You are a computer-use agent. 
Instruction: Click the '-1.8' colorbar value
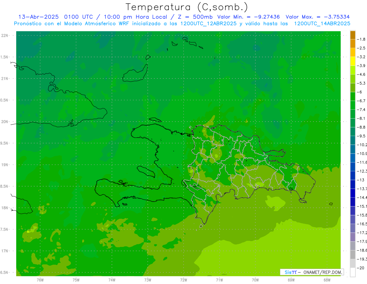coord(361,39)
